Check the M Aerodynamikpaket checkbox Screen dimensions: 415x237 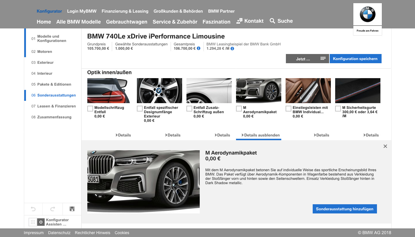(239, 109)
